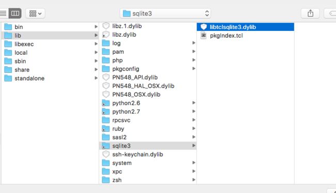Switch to list view icon

pyautogui.click(x=3, y=13)
